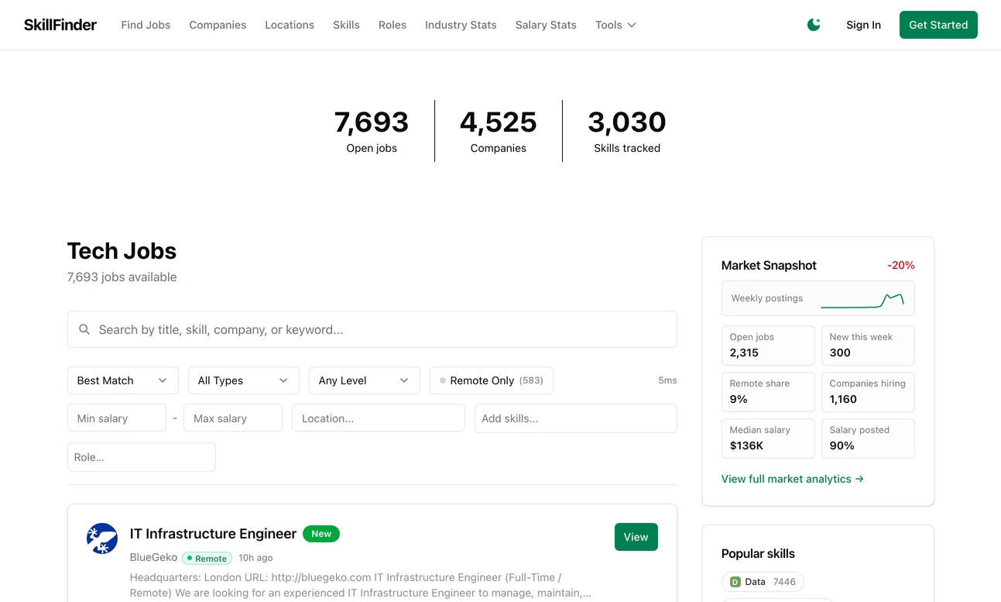1001x602 pixels.
Task: Click the Open jobs 2,315 tile
Action: tap(768, 346)
